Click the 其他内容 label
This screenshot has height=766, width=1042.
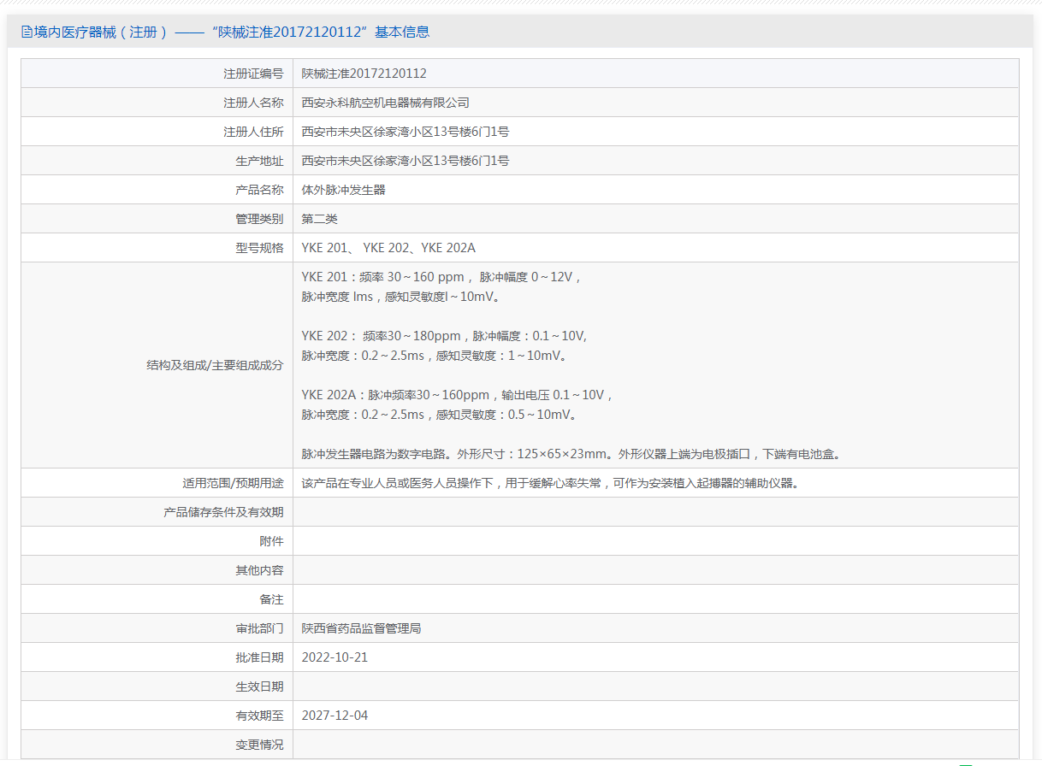tap(259, 570)
